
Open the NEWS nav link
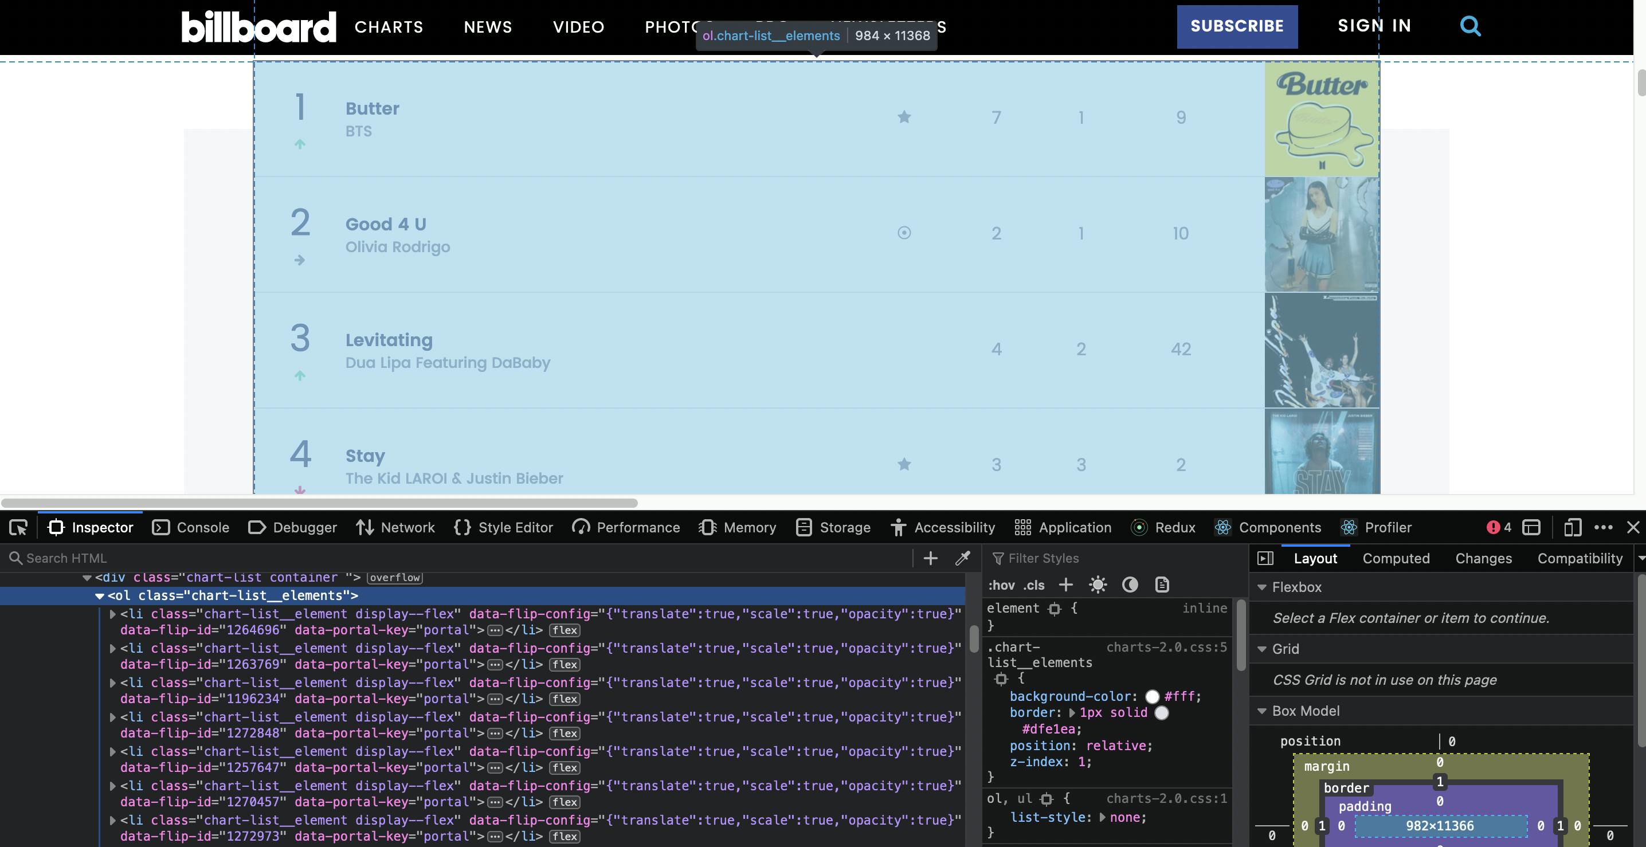[488, 27]
